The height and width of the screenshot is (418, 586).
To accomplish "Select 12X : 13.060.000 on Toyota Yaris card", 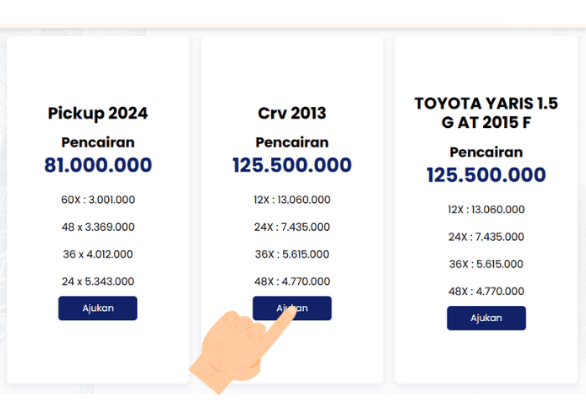I will 486,210.
